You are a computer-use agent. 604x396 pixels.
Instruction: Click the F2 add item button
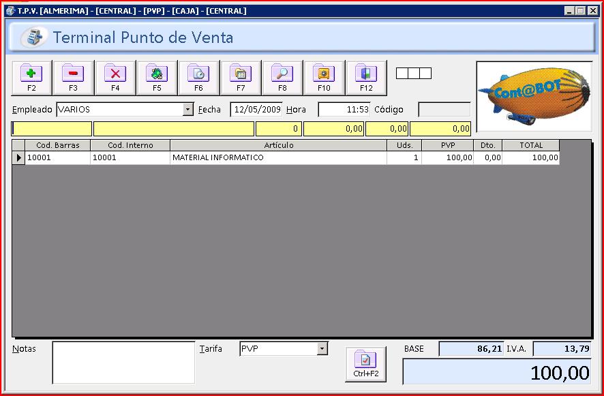click(31, 78)
